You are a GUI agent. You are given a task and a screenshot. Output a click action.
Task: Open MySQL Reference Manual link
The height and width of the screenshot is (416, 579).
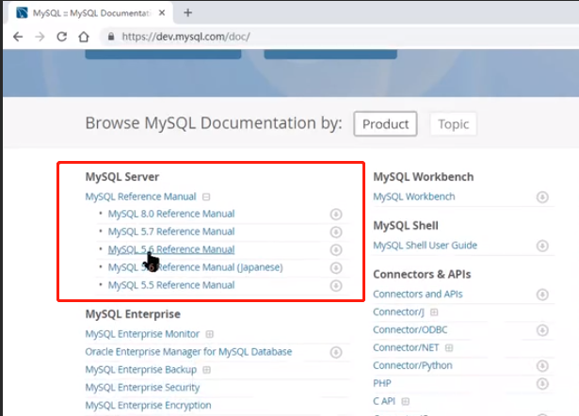pyautogui.click(x=140, y=197)
